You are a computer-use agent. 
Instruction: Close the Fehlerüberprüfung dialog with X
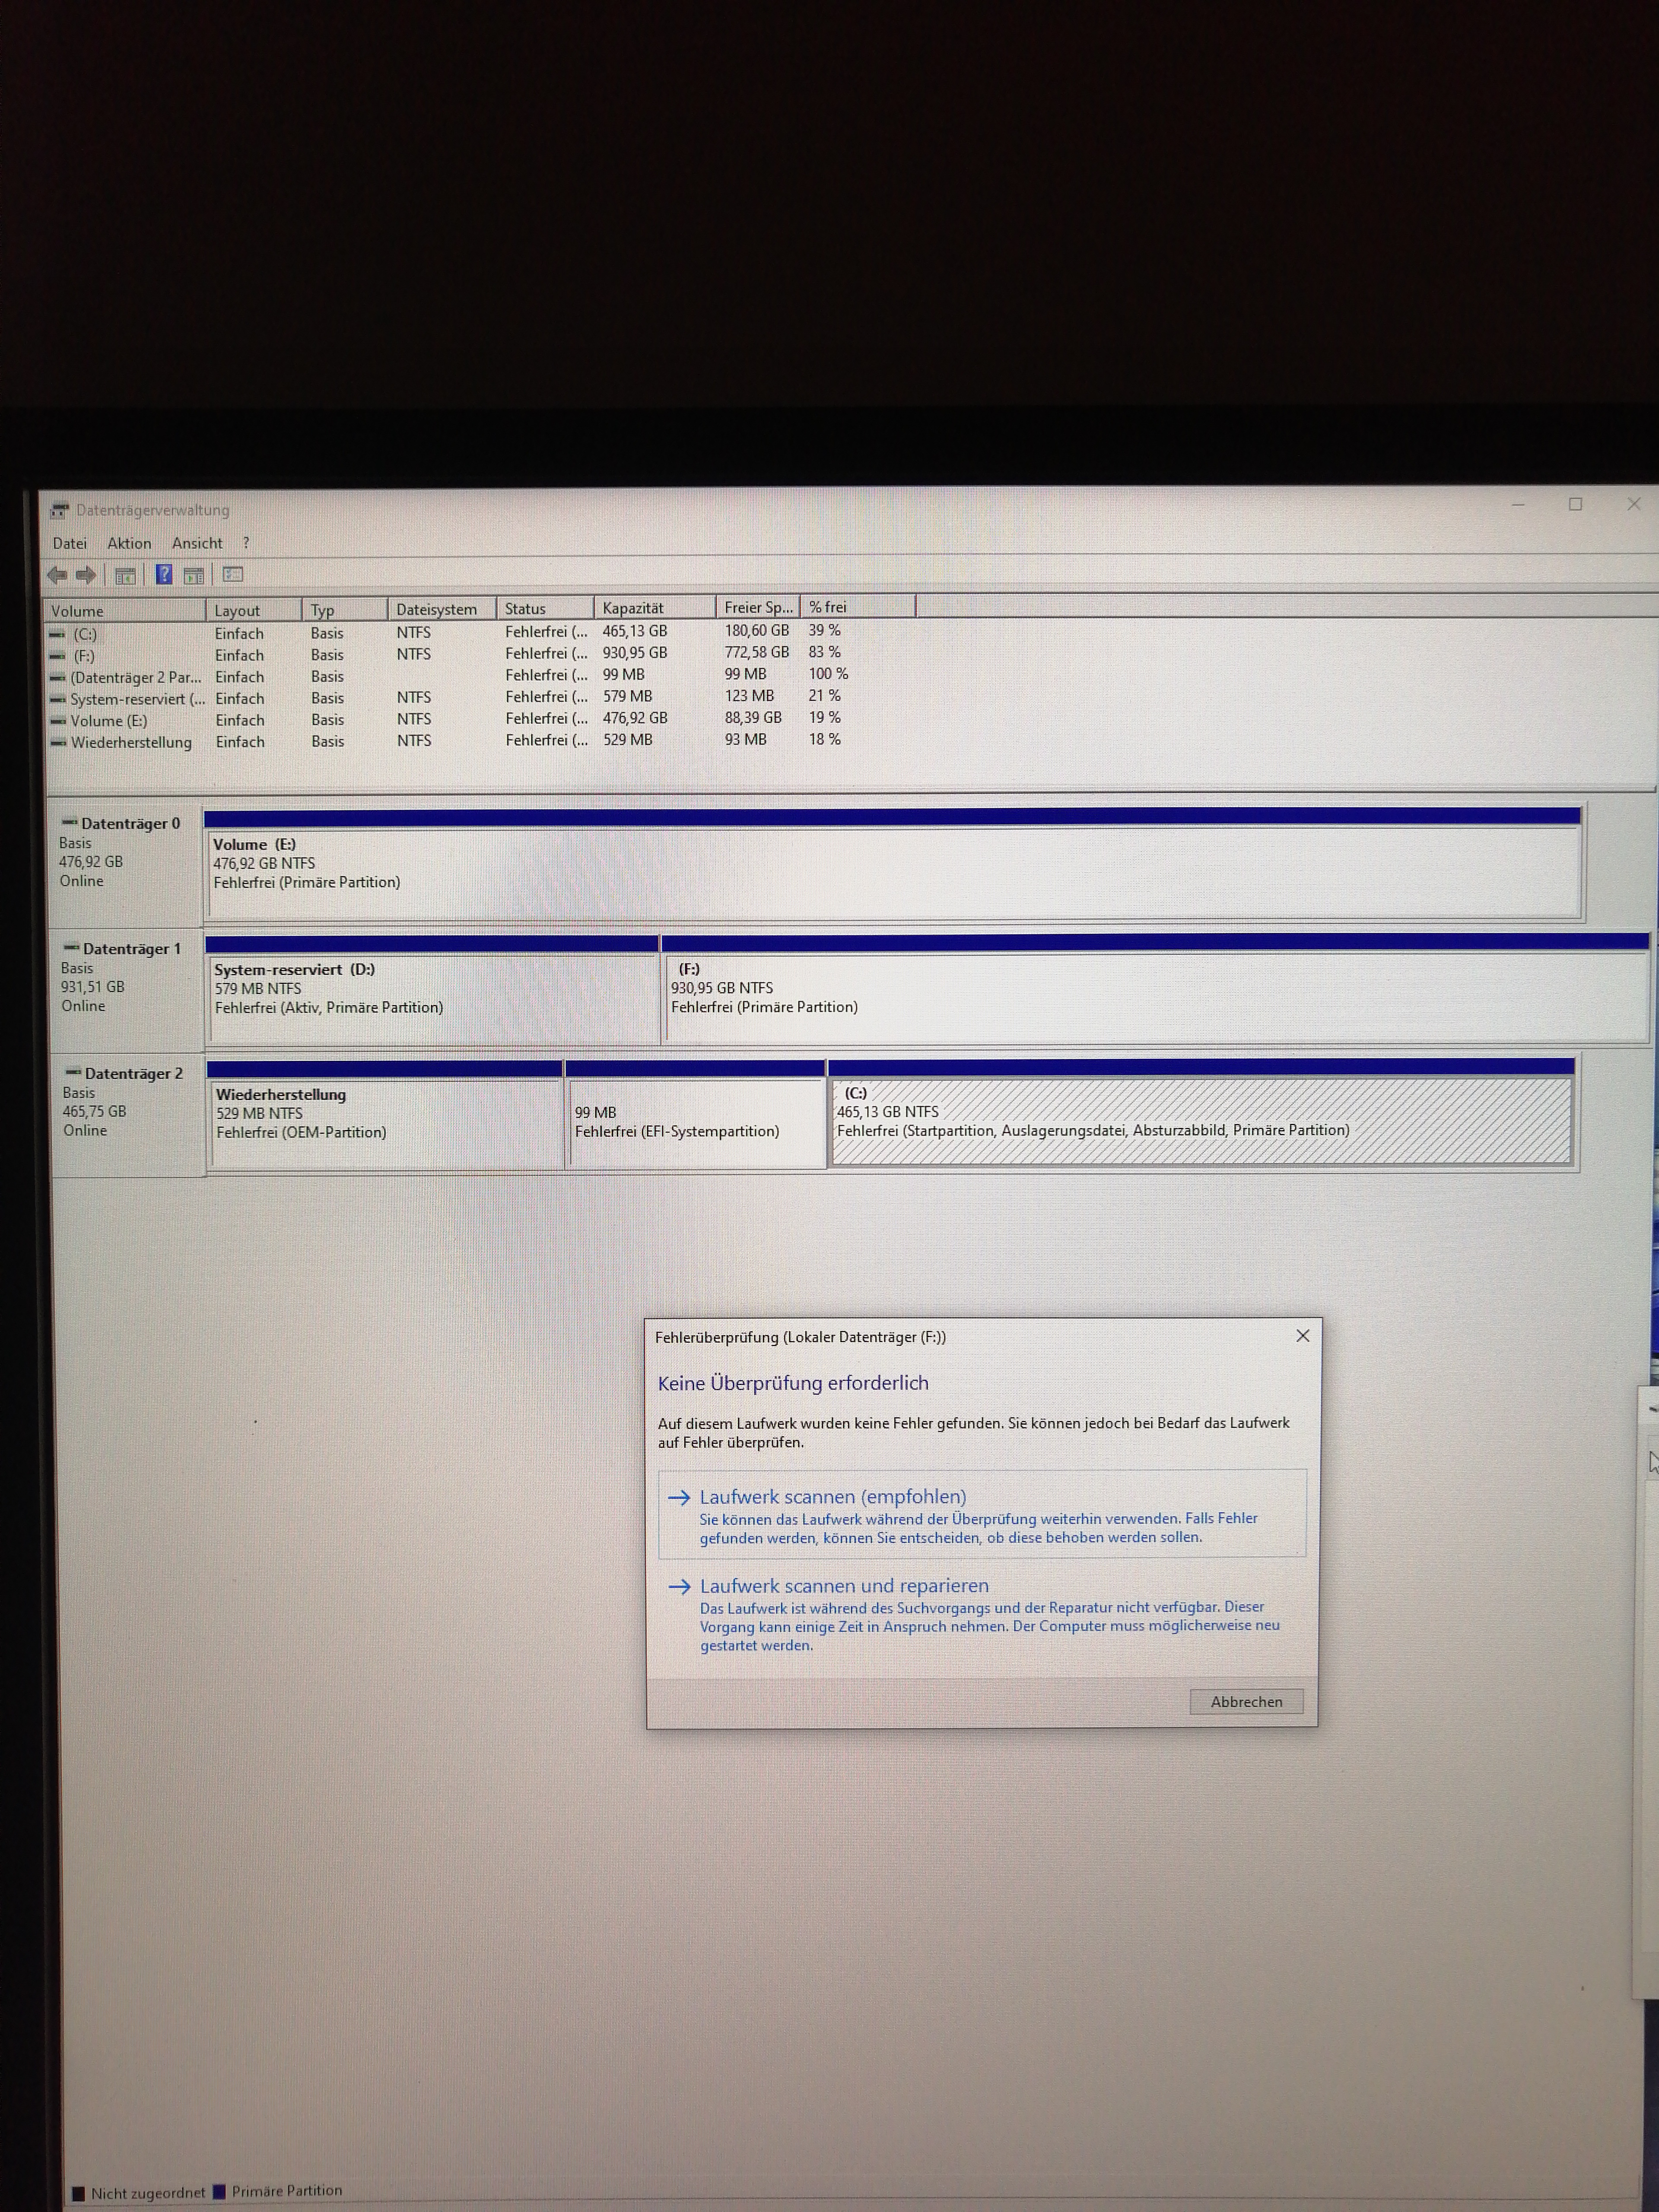click(1302, 1336)
